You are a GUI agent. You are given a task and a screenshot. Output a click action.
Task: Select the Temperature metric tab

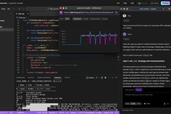(95, 19)
